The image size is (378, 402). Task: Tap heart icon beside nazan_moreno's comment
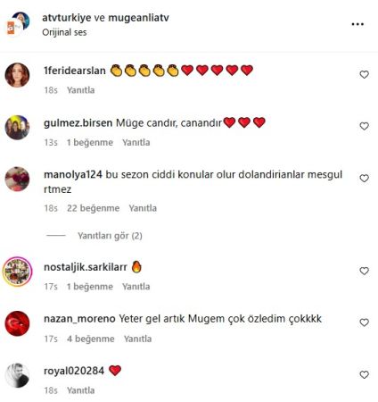[x=364, y=322]
